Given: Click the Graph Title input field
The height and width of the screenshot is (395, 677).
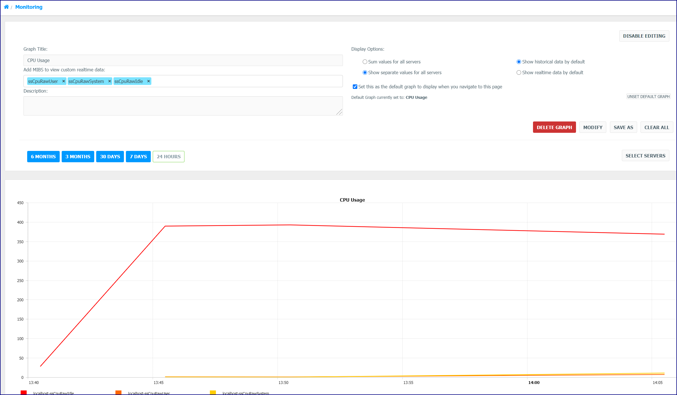Looking at the screenshot, I should pyautogui.click(x=183, y=60).
